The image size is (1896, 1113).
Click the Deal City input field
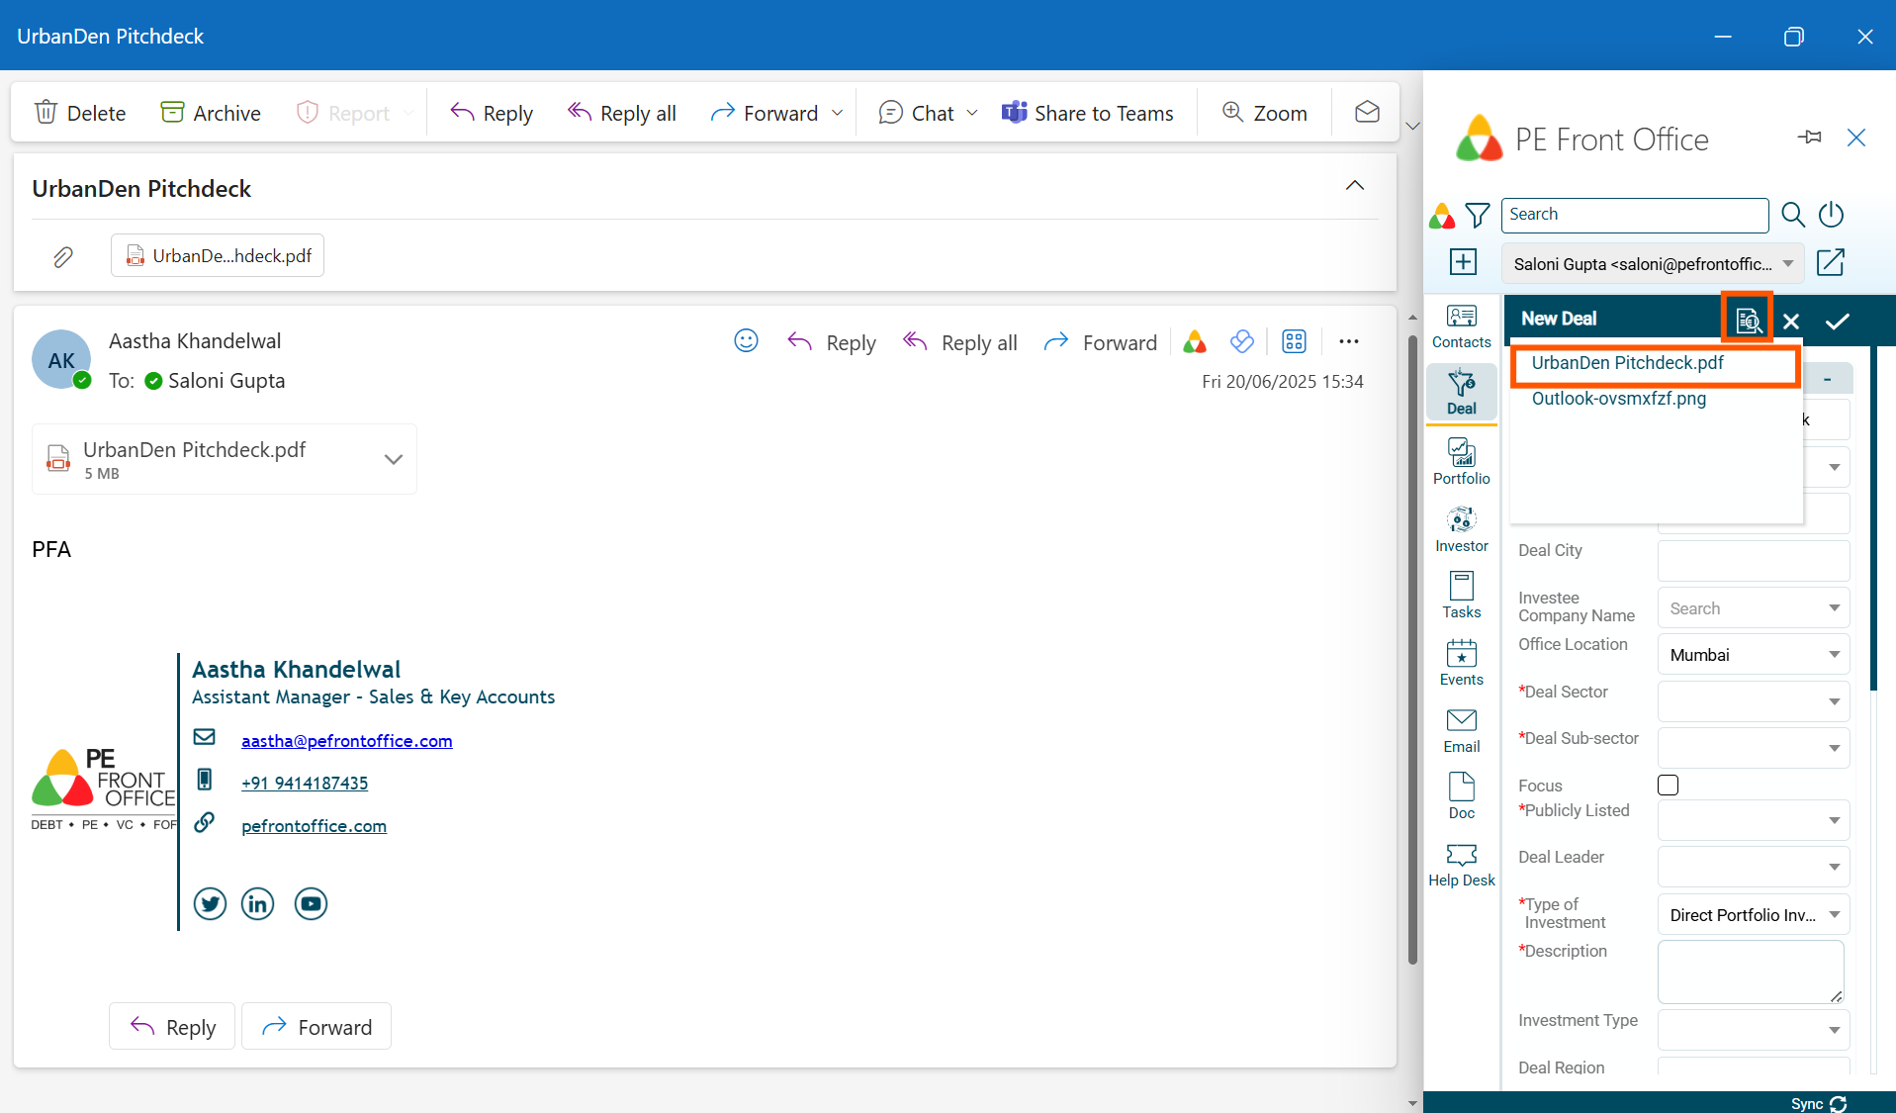tap(1753, 561)
